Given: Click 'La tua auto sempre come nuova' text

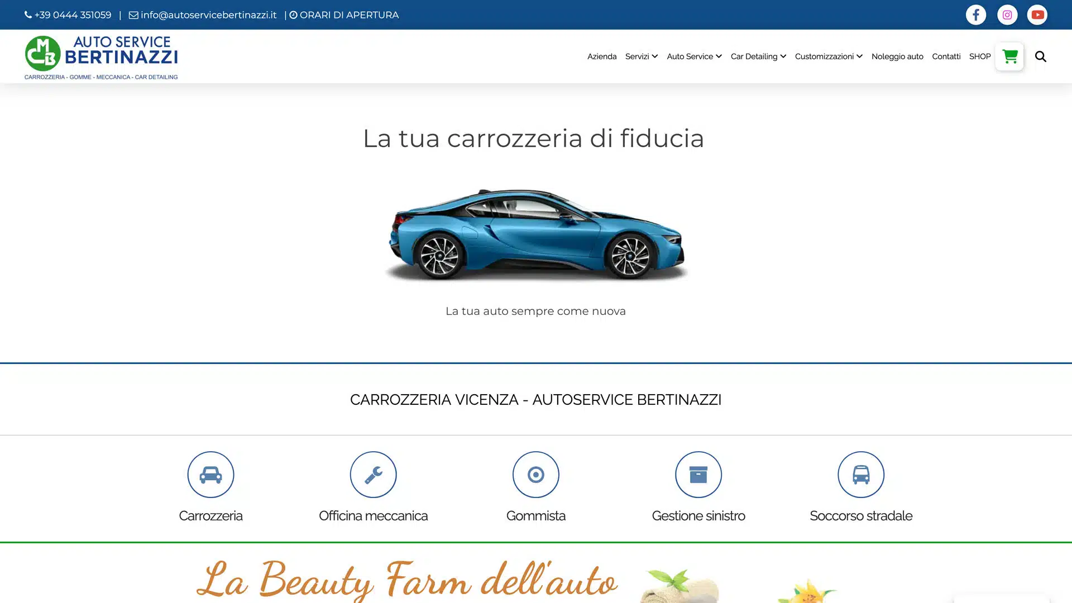Looking at the screenshot, I should click(535, 311).
